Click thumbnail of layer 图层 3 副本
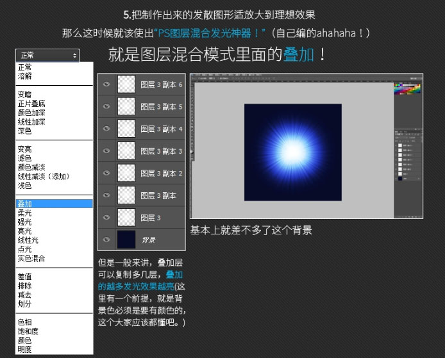Viewport: 445px width, 358px height. click(x=126, y=195)
